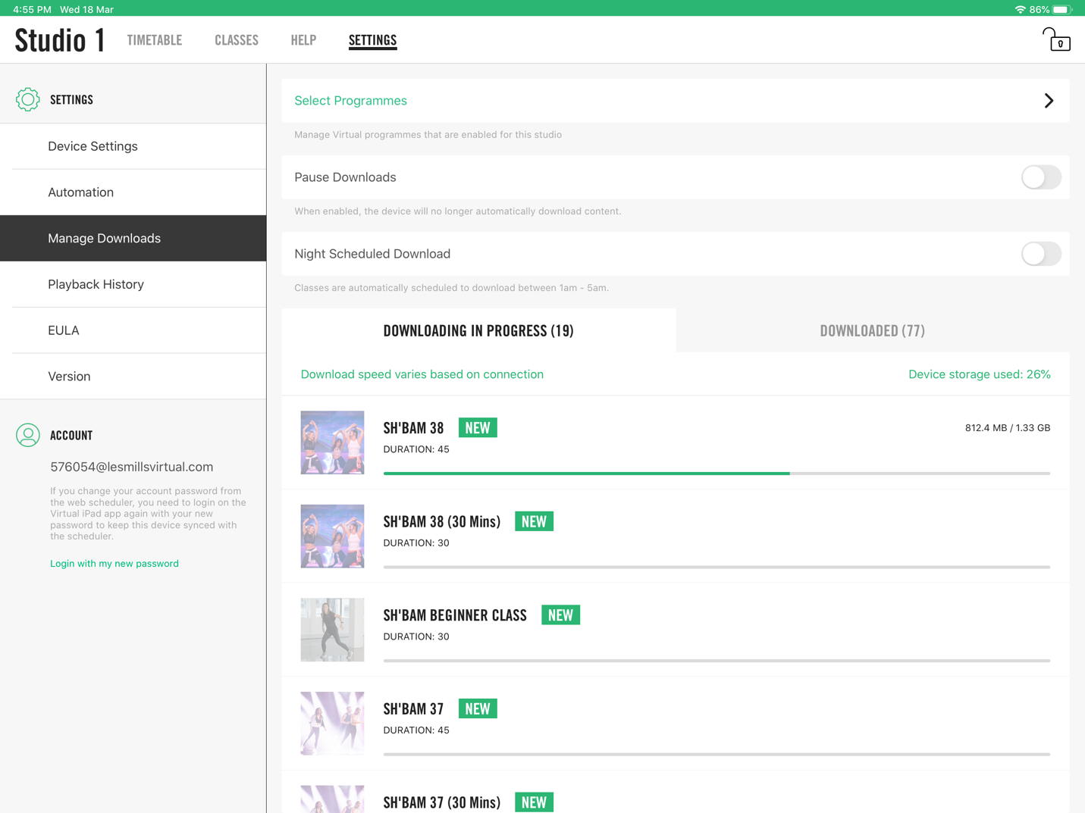Open the Help tab
The width and height of the screenshot is (1085, 813).
pyautogui.click(x=303, y=40)
